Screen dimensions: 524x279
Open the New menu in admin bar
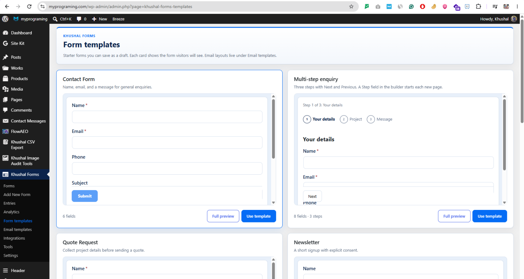pos(100,19)
